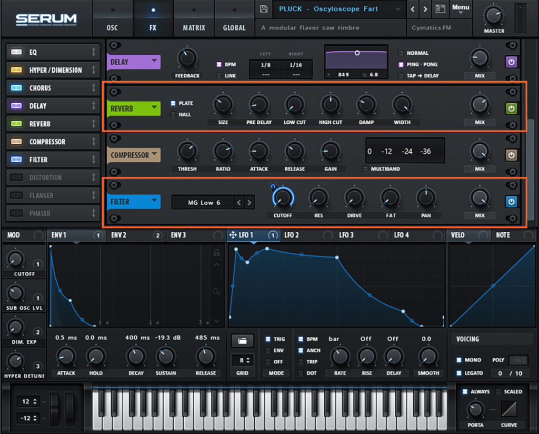This screenshot has width=539, height=434.
Task: Click the Reverb Size knob
Action: [x=223, y=105]
